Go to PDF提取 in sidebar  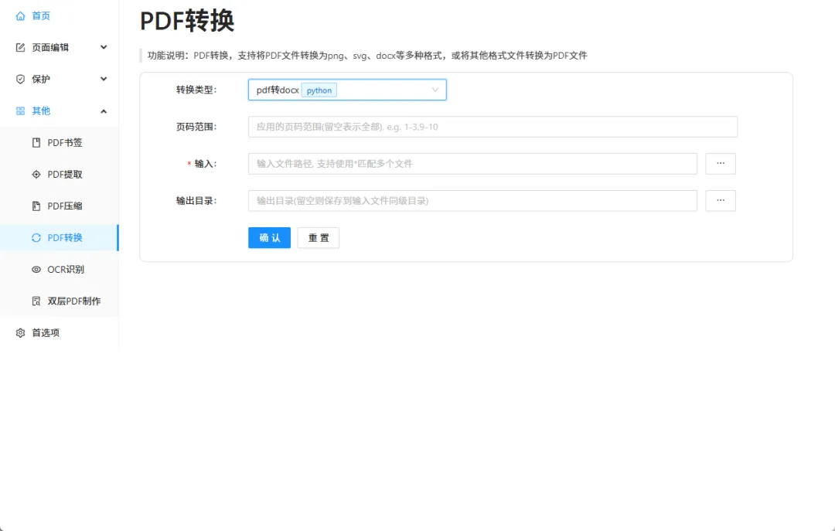point(59,174)
